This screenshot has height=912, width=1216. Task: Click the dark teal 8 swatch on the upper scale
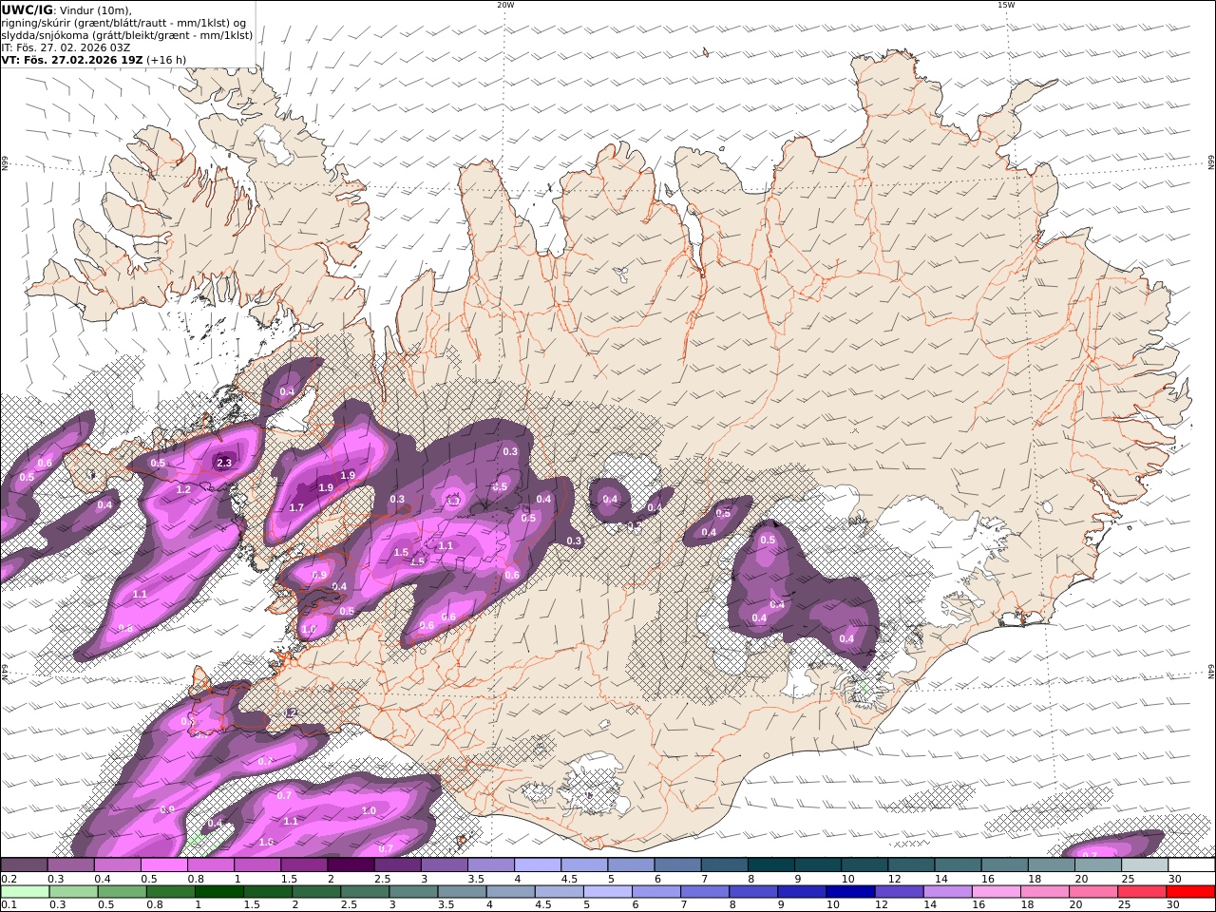pos(771,864)
